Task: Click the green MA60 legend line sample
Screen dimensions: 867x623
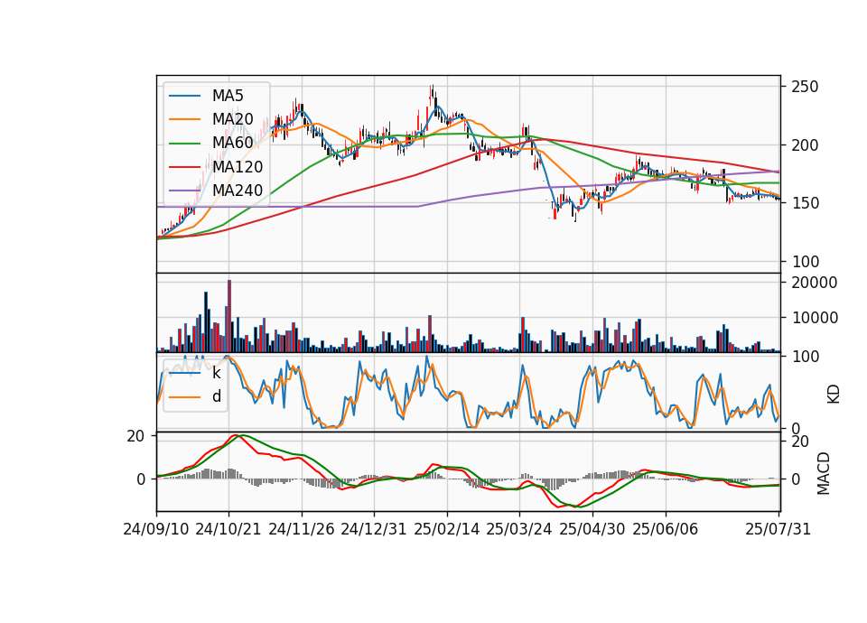Action: coord(184,144)
